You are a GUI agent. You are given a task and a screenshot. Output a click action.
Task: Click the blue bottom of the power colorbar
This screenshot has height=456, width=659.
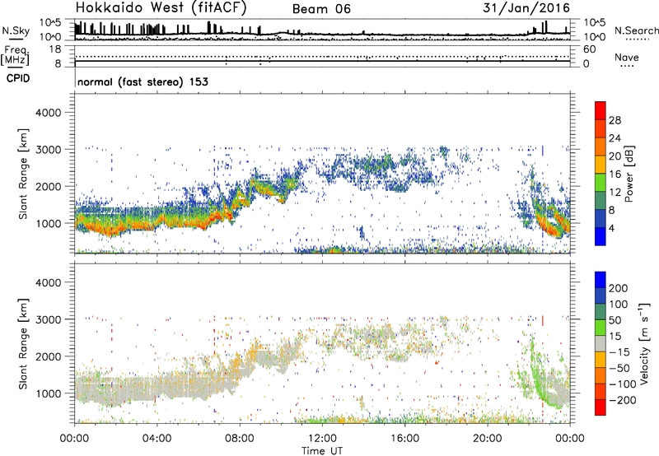click(x=601, y=239)
